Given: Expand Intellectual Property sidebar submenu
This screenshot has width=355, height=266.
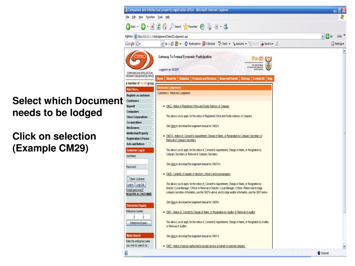Looking at the screenshot, I should coord(153,133).
